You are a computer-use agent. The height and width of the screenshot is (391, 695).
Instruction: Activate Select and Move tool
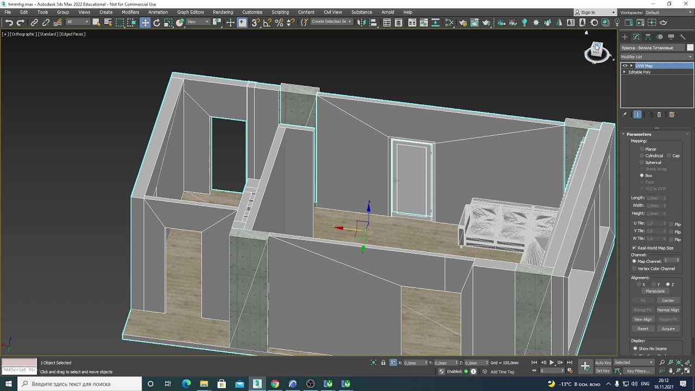(145, 22)
